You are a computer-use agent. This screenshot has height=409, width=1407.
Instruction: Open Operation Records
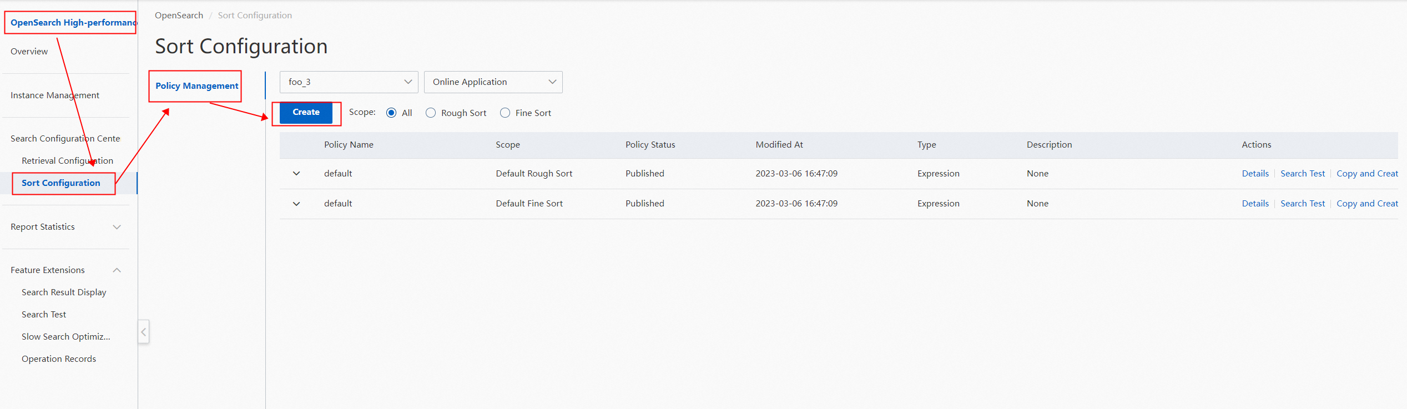point(59,359)
